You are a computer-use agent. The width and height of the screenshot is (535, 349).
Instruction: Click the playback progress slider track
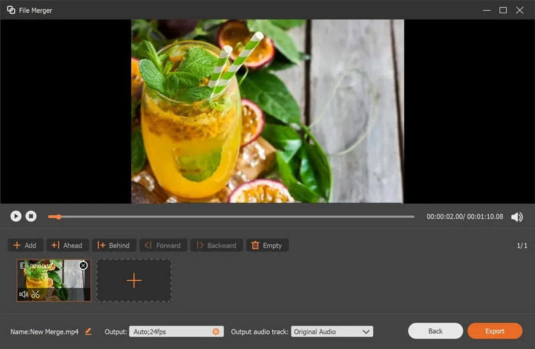pyautogui.click(x=231, y=217)
